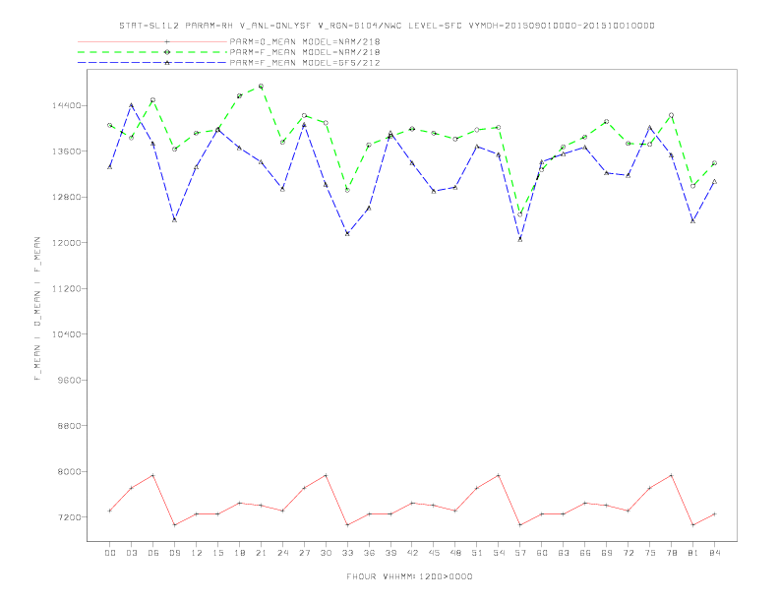Click y-axis tick label 12800
Viewport: 779px width, 602px height.
pos(66,197)
